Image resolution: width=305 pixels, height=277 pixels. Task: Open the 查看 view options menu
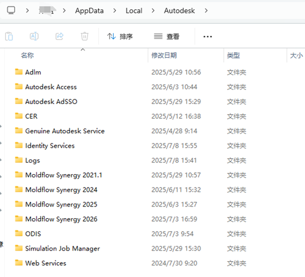click(167, 36)
